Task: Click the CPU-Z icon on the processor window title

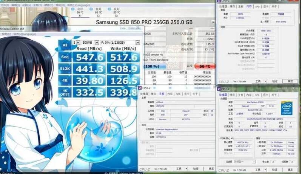Action: [219, 89]
